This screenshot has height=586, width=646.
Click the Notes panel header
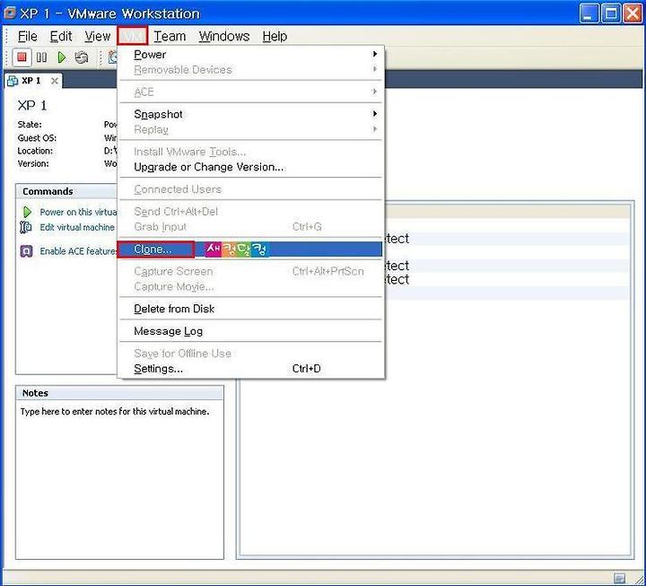point(120,393)
